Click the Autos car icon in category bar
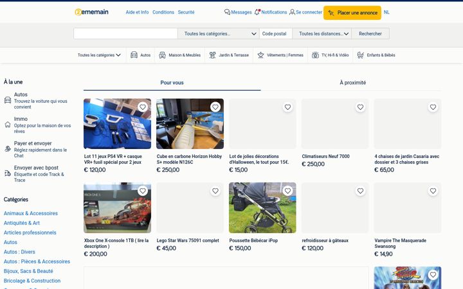Viewport: 463px width, 289px height. pyautogui.click(x=134, y=55)
